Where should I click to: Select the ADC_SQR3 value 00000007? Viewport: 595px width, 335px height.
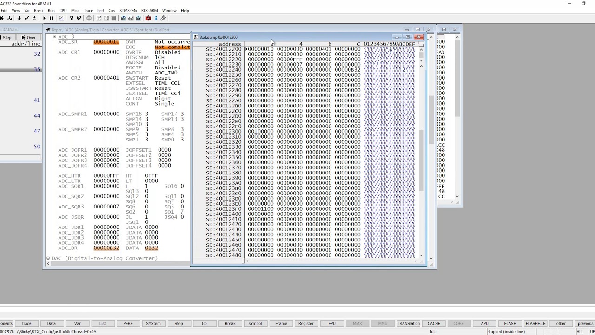(x=106, y=207)
